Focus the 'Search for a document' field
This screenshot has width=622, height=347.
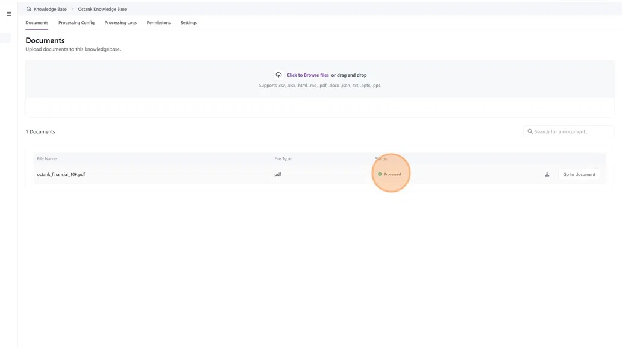[571, 131]
